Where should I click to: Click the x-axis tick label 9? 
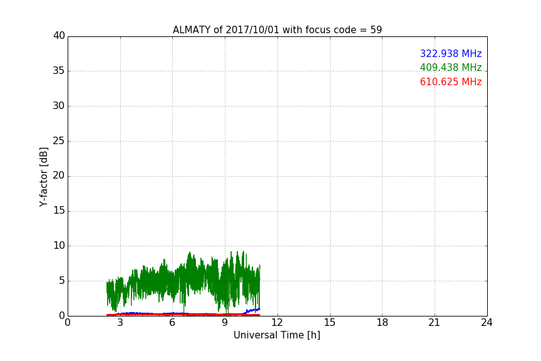225,323
